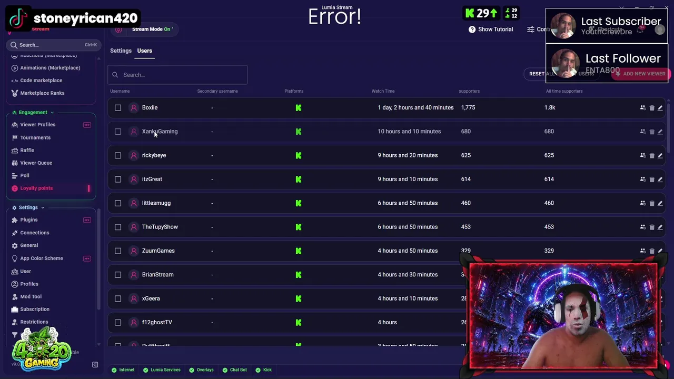
Task: Open the Plugins puzzle icon
Action: click(x=15, y=220)
